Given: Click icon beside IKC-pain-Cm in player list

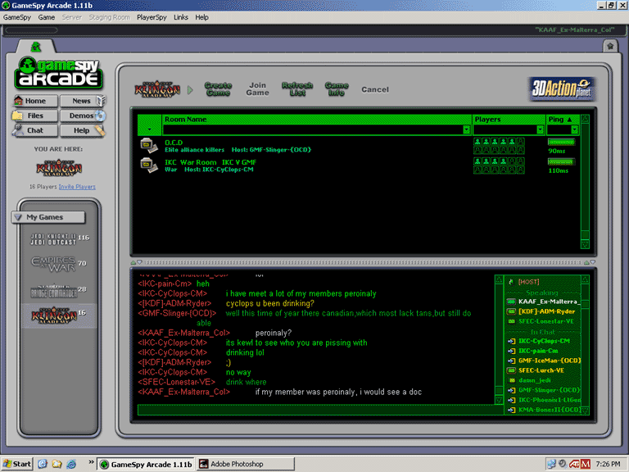Looking at the screenshot, I should [x=511, y=351].
